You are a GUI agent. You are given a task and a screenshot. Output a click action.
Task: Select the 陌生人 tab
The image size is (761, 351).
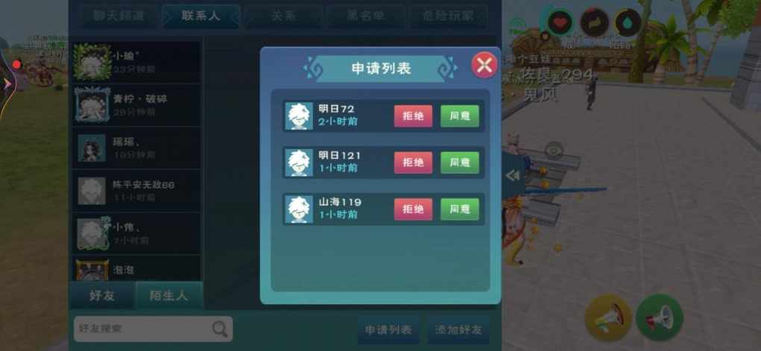[x=169, y=295]
